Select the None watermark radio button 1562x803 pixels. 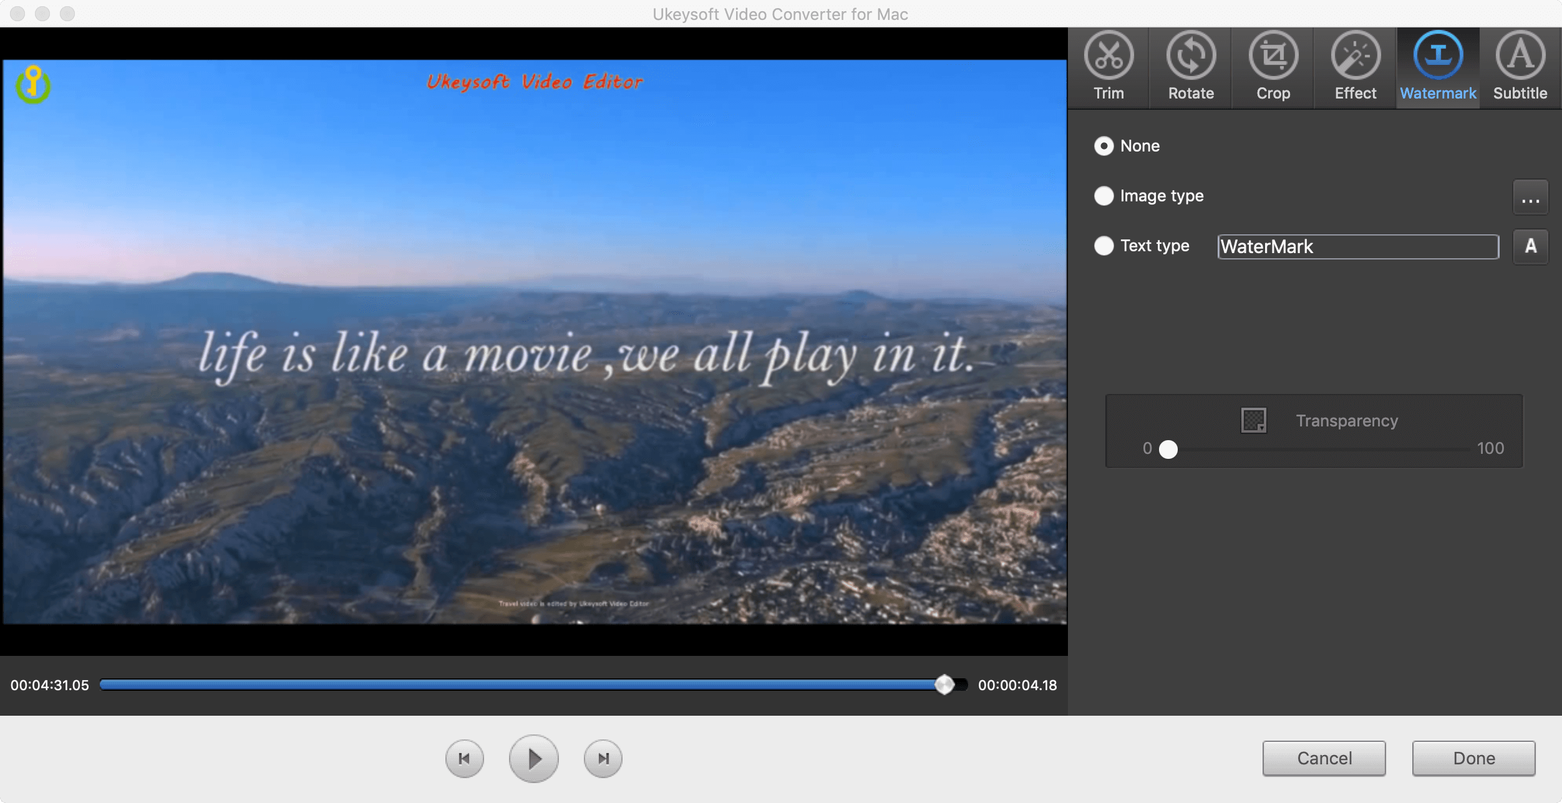pos(1105,145)
